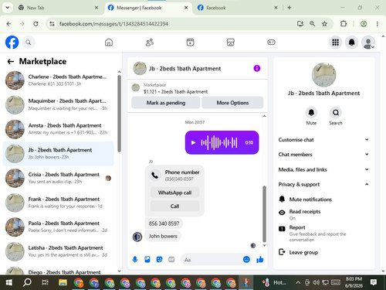Click More Options button
The image size is (386, 290).
coord(232,103)
